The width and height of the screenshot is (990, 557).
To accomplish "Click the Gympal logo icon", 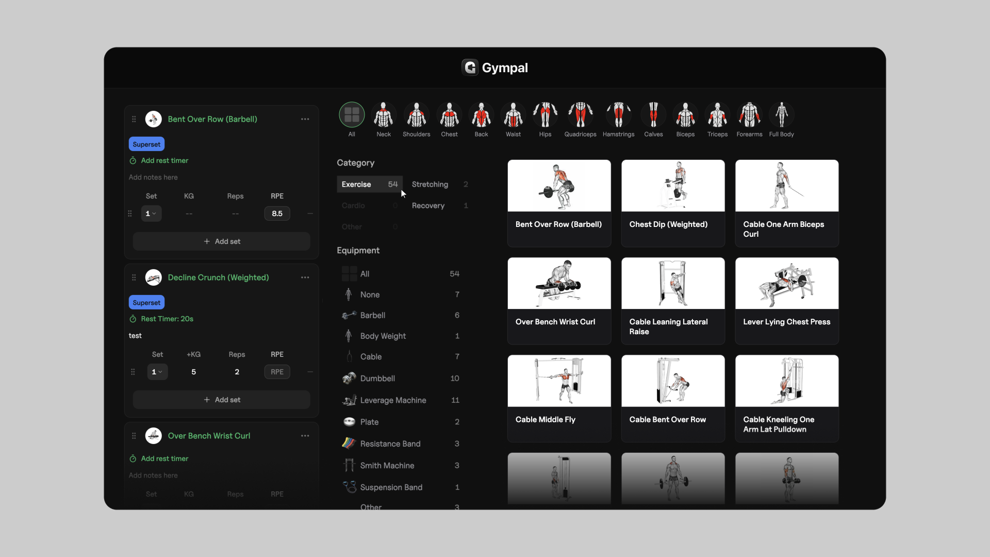I will coord(470,68).
